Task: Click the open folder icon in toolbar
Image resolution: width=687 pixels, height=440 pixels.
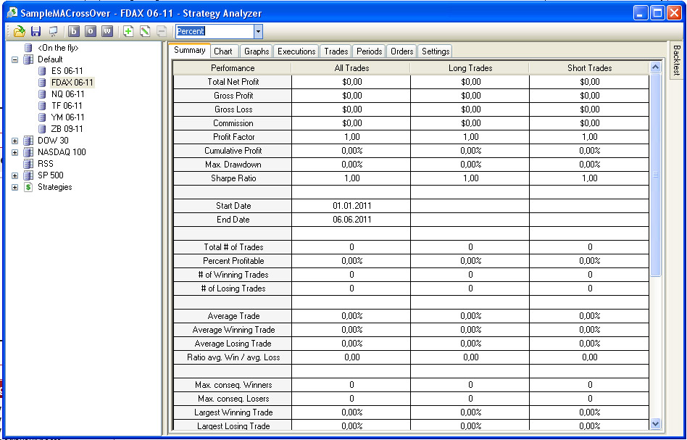Action: click(20, 31)
